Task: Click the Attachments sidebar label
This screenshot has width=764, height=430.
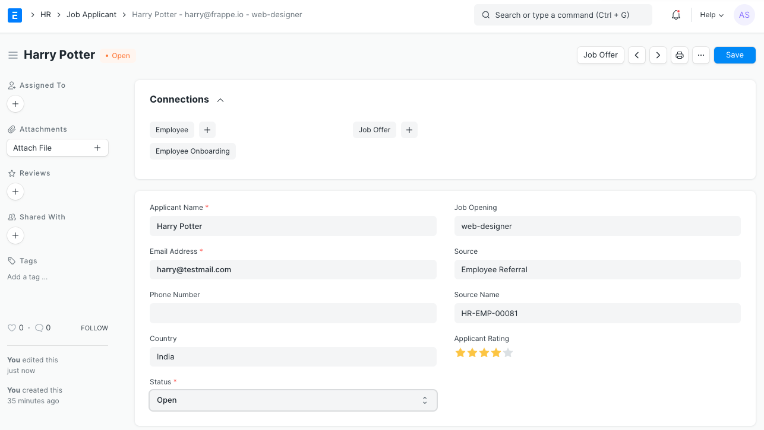Action: (43, 129)
